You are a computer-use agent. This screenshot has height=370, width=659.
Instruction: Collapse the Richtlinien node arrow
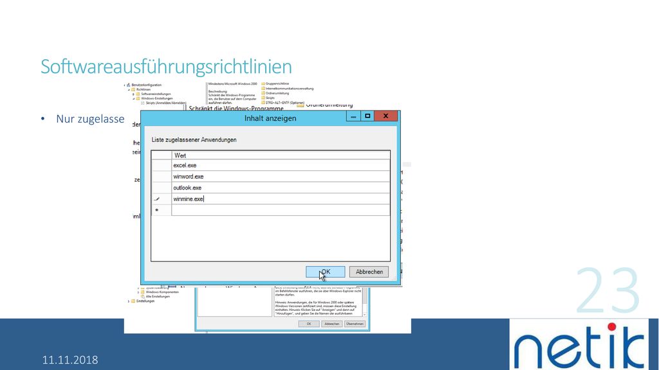pos(129,90)
